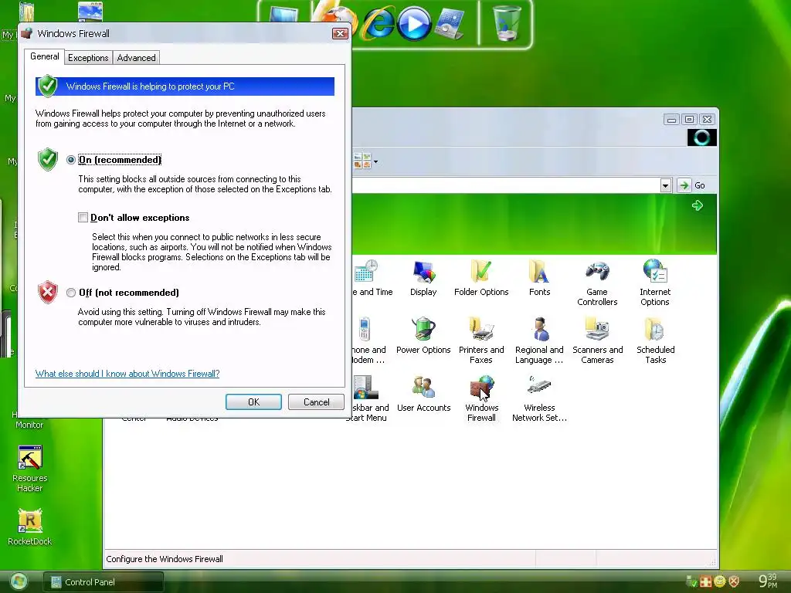Screen dimensions: 791x593
Task: Select the Windows Firewall icon in Control Panel
Action: coord(481,399)
